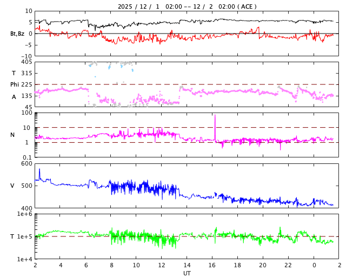
Task: Click the V velocity panel label
Action: click(12, 186)
